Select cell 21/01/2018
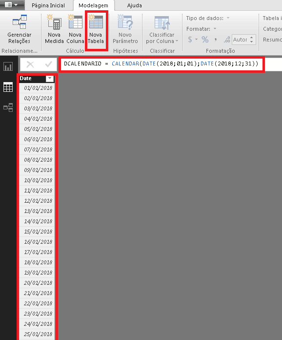Image resolution: width=282 pixels, height=340 pixels. [x=37, y=293]
